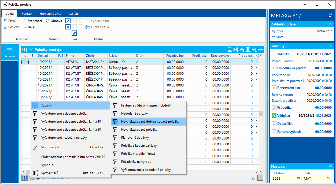Click the sum sigma icon at bottom
This screenshot has width=336, height=185.
(x=253, y=178)
